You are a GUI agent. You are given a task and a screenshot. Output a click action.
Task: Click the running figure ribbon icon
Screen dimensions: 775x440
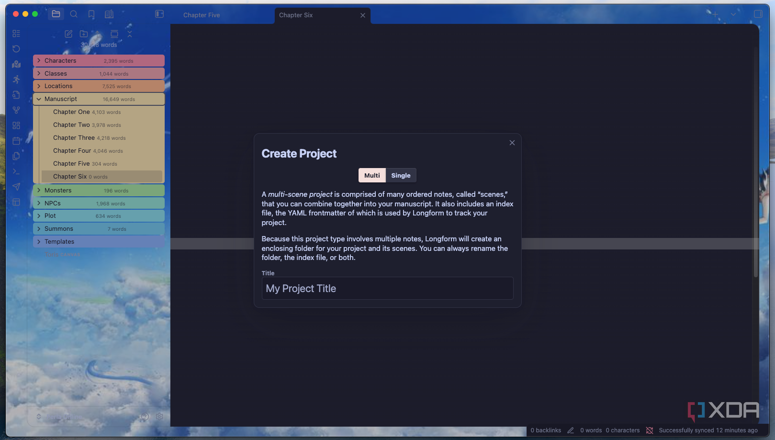point(16,79)
